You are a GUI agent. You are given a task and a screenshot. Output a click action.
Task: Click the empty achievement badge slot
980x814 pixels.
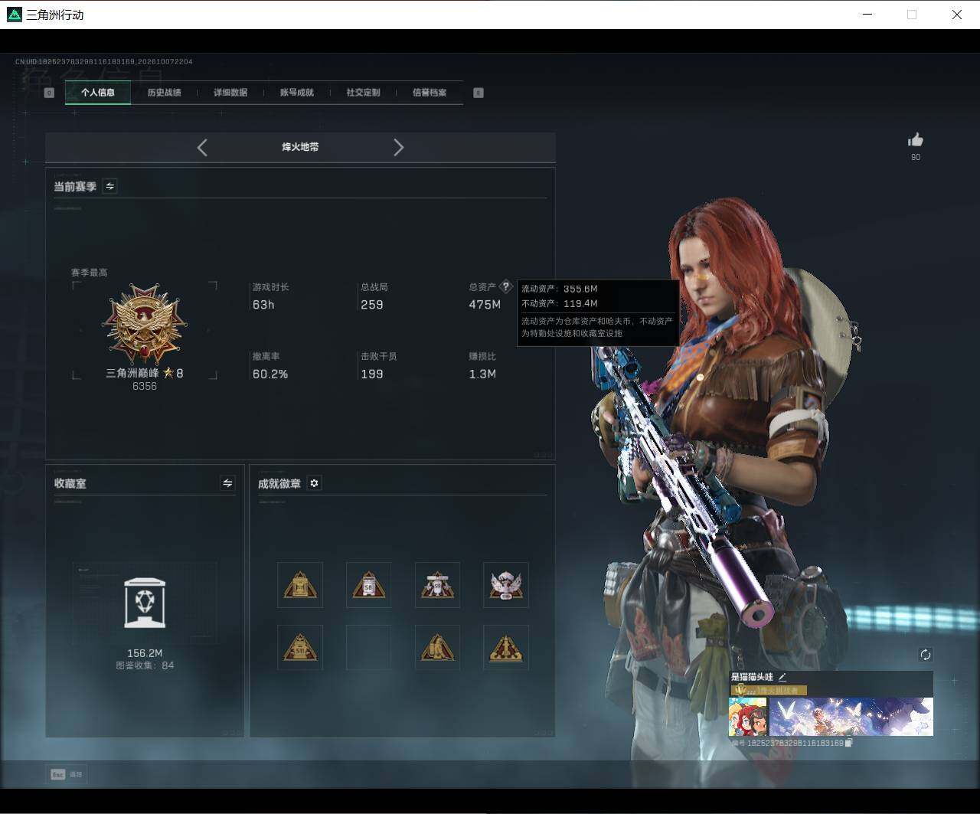click(368, 648)
